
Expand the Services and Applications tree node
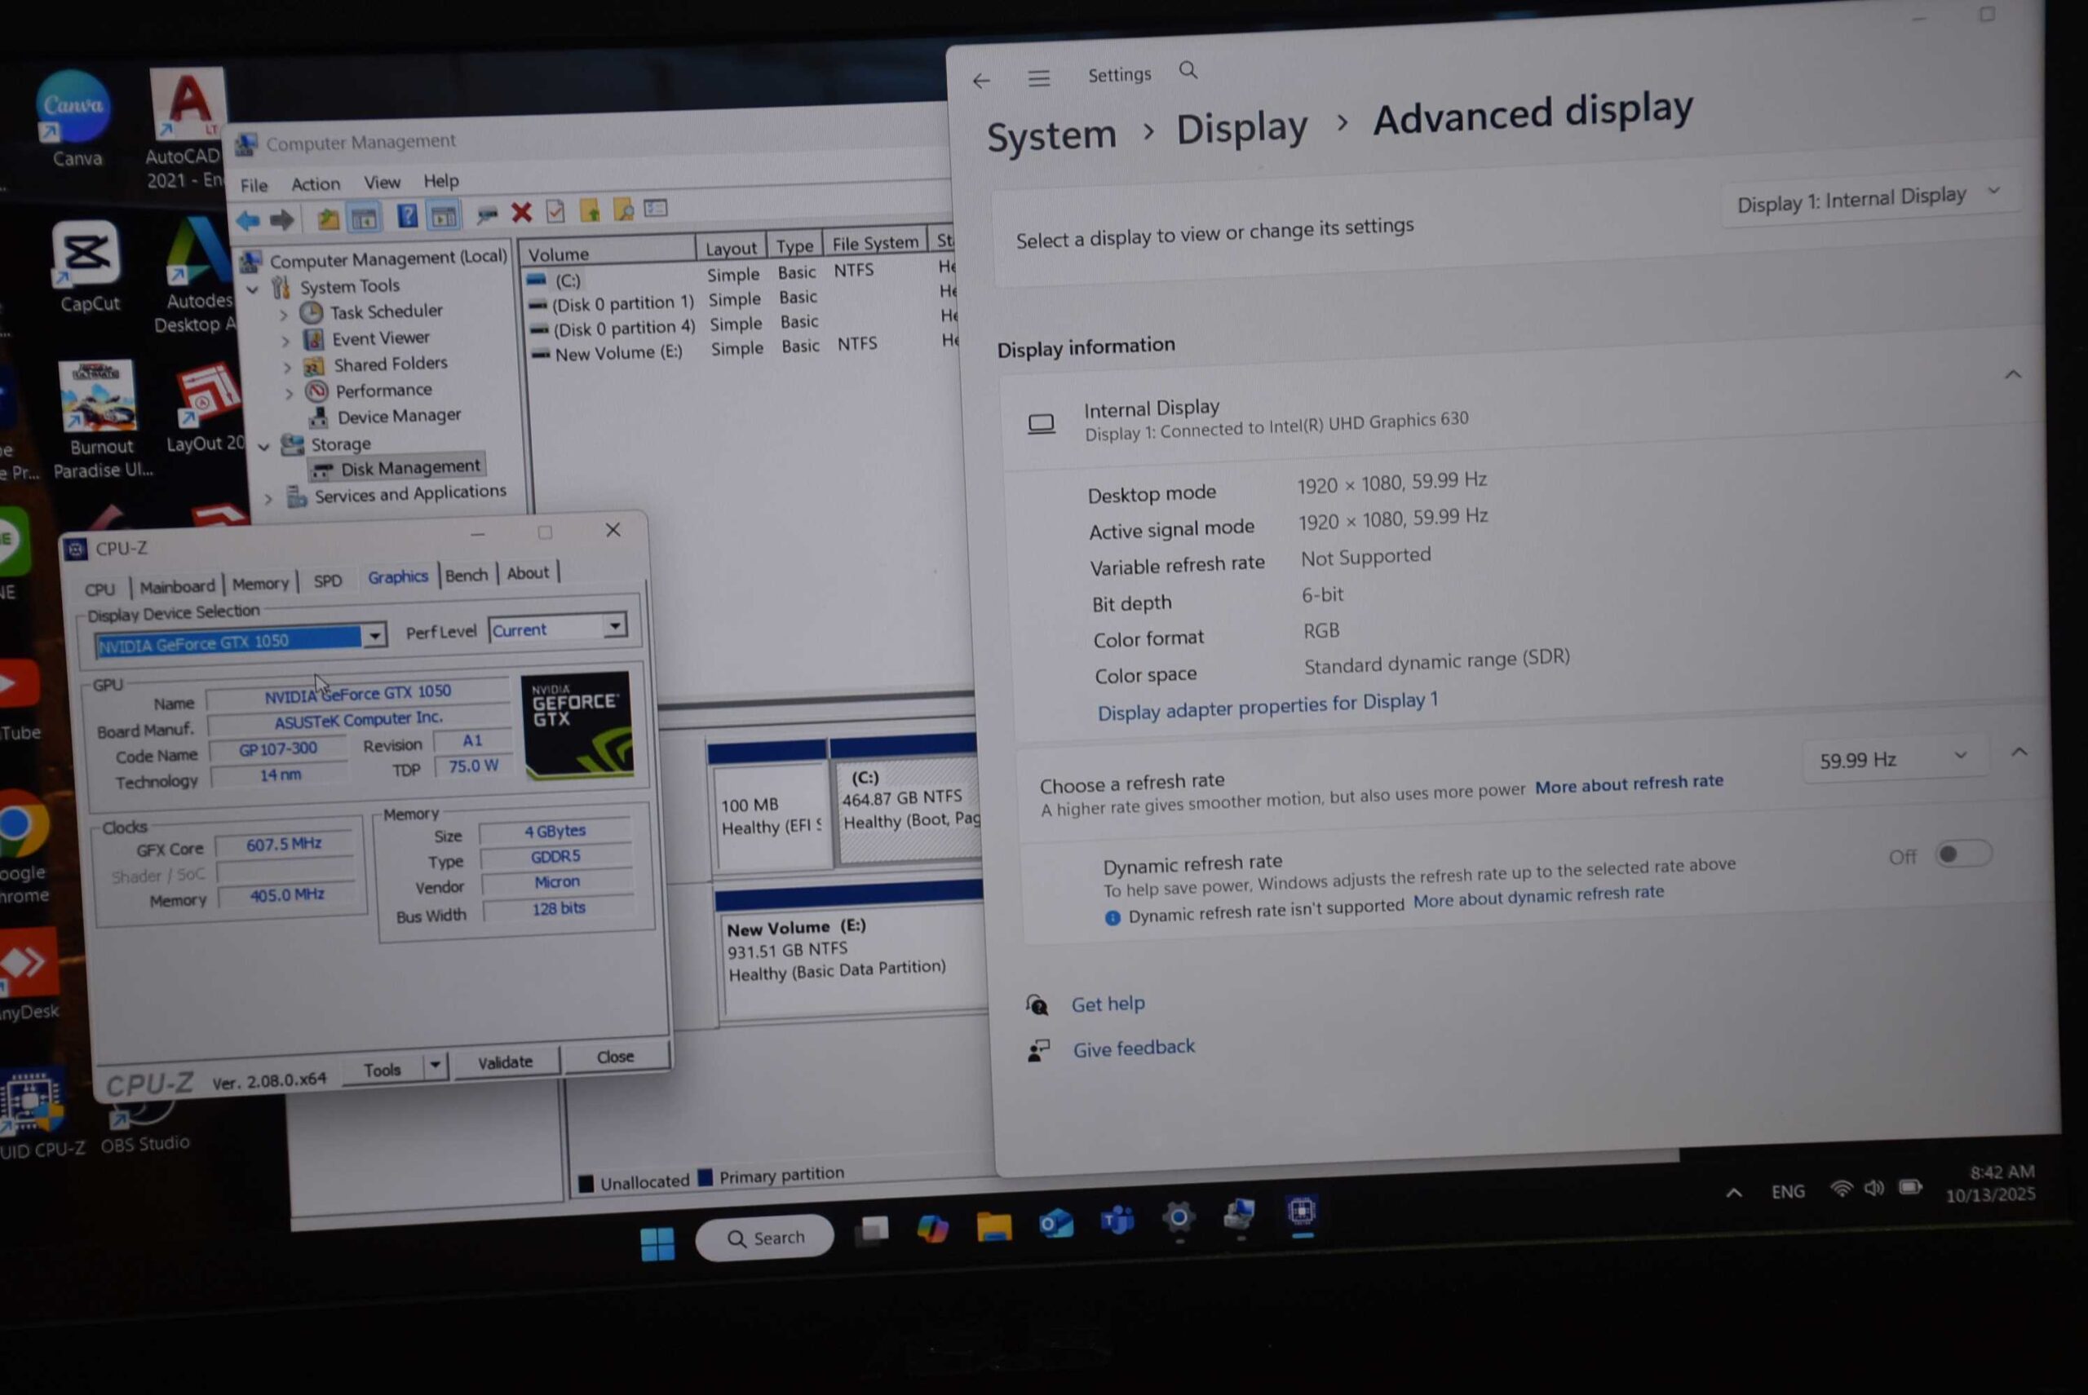269,499
